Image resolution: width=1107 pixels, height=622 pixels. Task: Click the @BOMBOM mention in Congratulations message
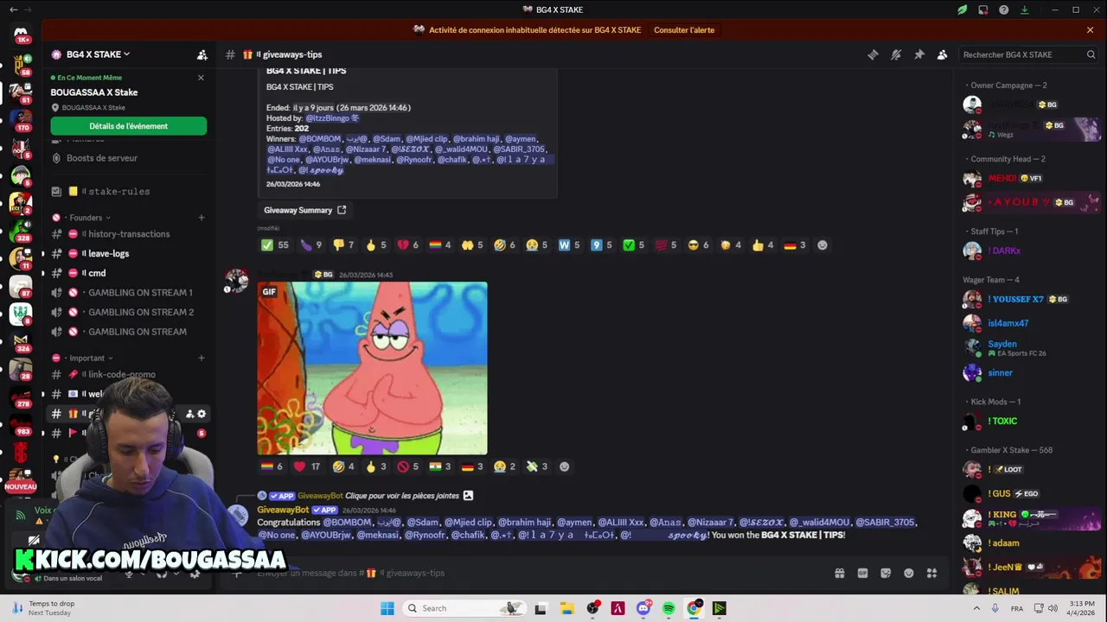pyautogui.click(x=348, y=523)
